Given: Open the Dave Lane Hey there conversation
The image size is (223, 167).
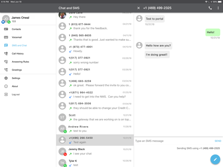Looking at the screenshot, I should 95,16.
